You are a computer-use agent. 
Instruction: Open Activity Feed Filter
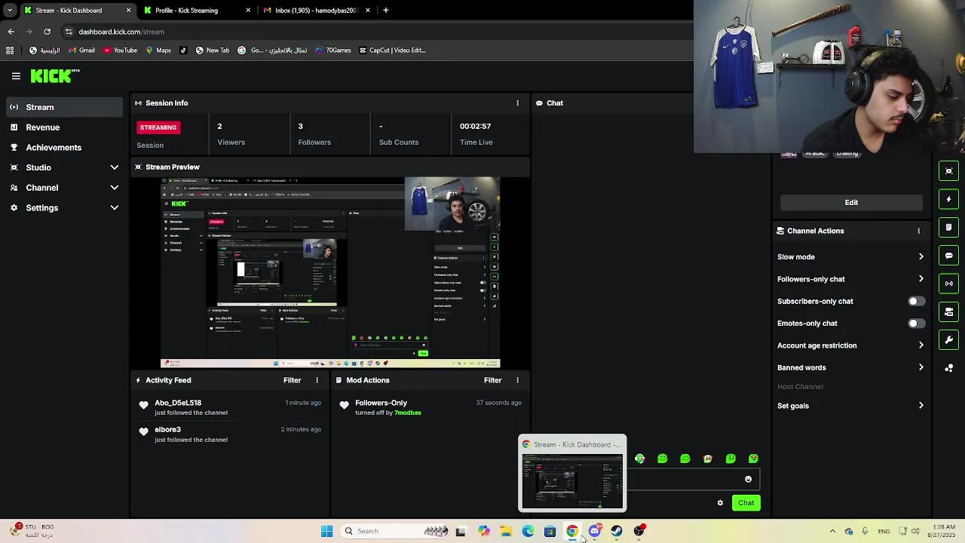[292, 380]
